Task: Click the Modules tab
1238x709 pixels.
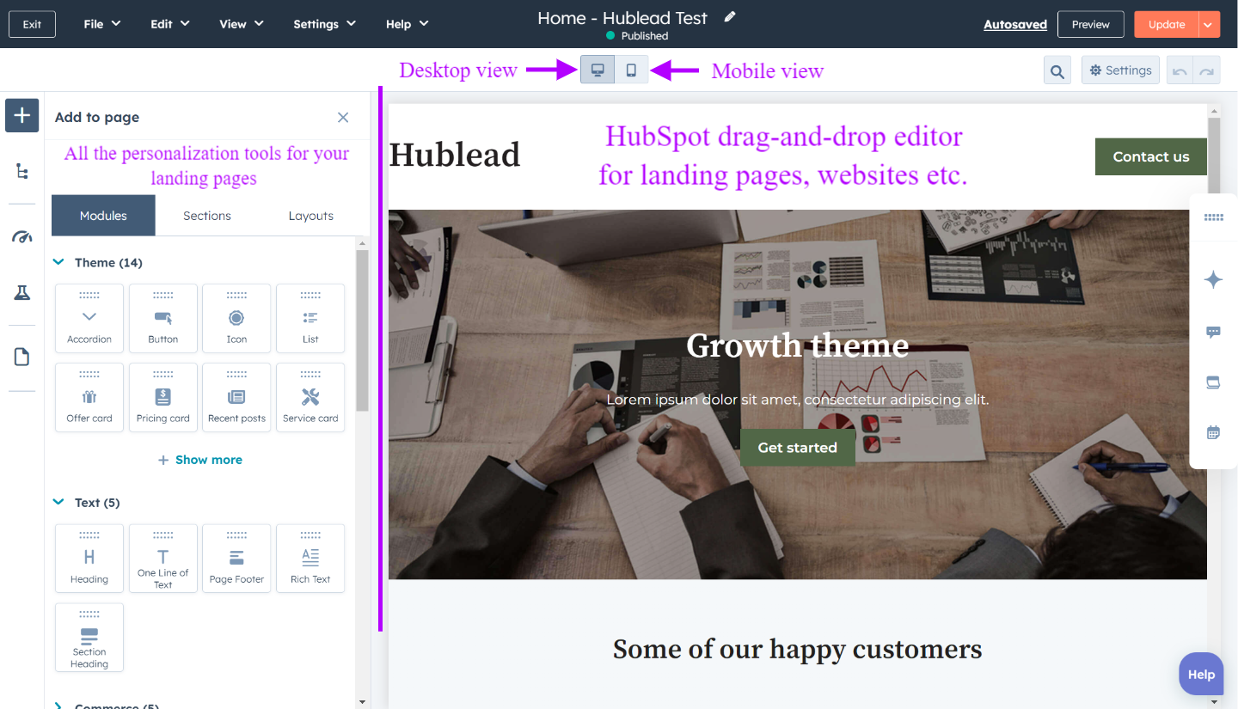Action: click(103, 216)
